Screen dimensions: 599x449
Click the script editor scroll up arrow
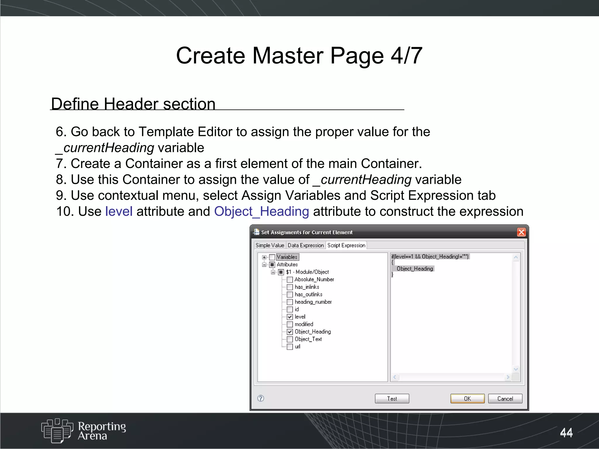516,257
